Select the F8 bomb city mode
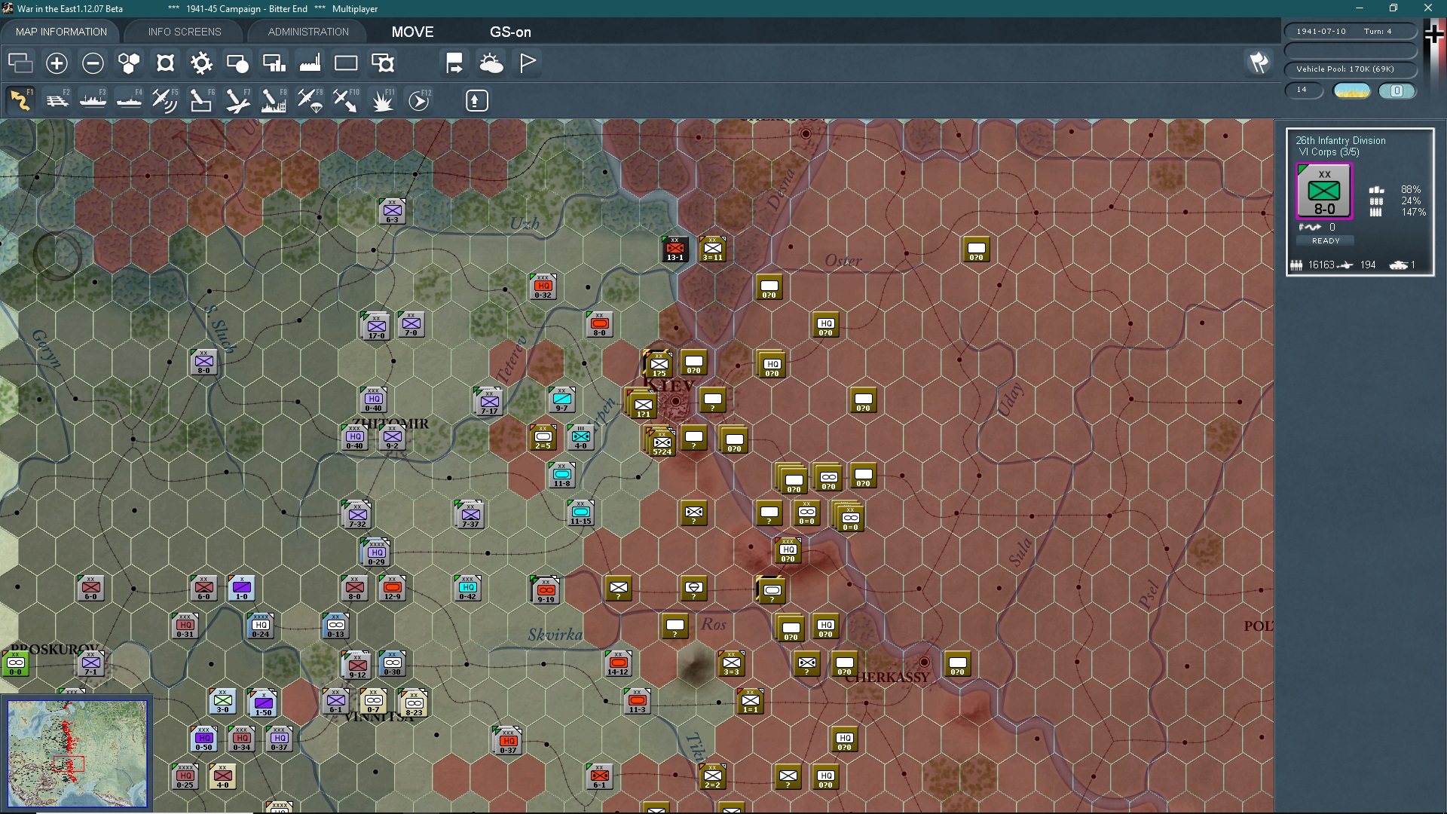 (274, 100)
